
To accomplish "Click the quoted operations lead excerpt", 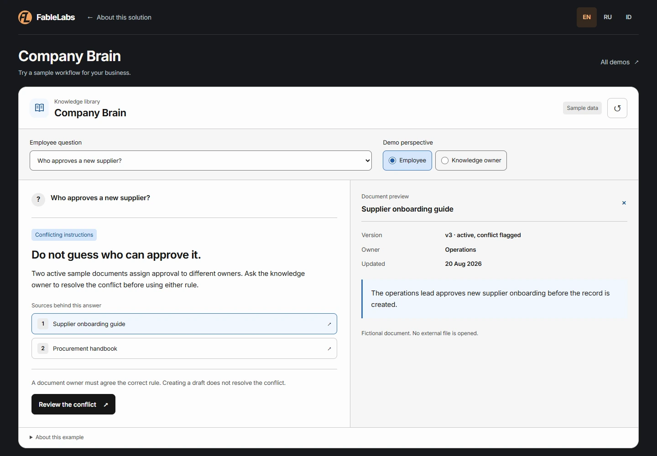I will [495, 299].
